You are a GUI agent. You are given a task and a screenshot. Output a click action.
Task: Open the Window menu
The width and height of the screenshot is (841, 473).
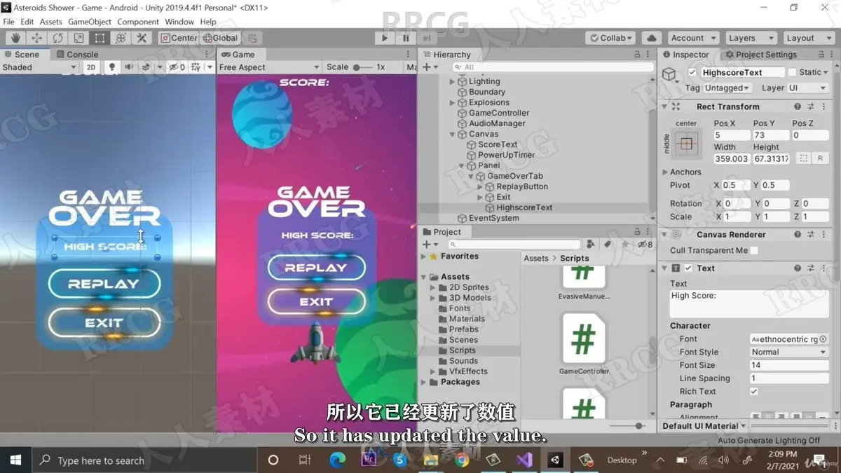coord(179,22)
